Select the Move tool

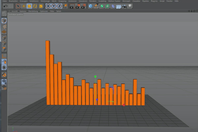[x=24, y=6]
